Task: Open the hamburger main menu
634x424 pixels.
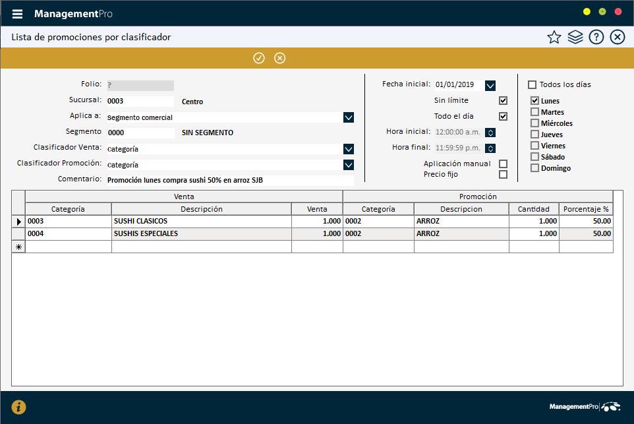Action: pos(17,14)
